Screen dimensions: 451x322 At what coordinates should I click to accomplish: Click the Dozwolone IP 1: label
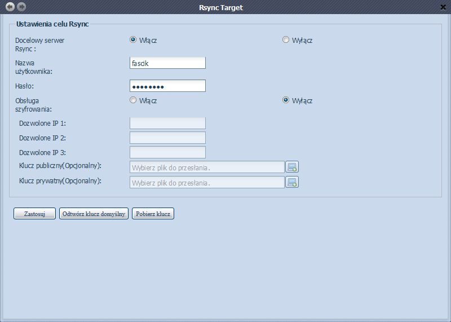point(43,123)
